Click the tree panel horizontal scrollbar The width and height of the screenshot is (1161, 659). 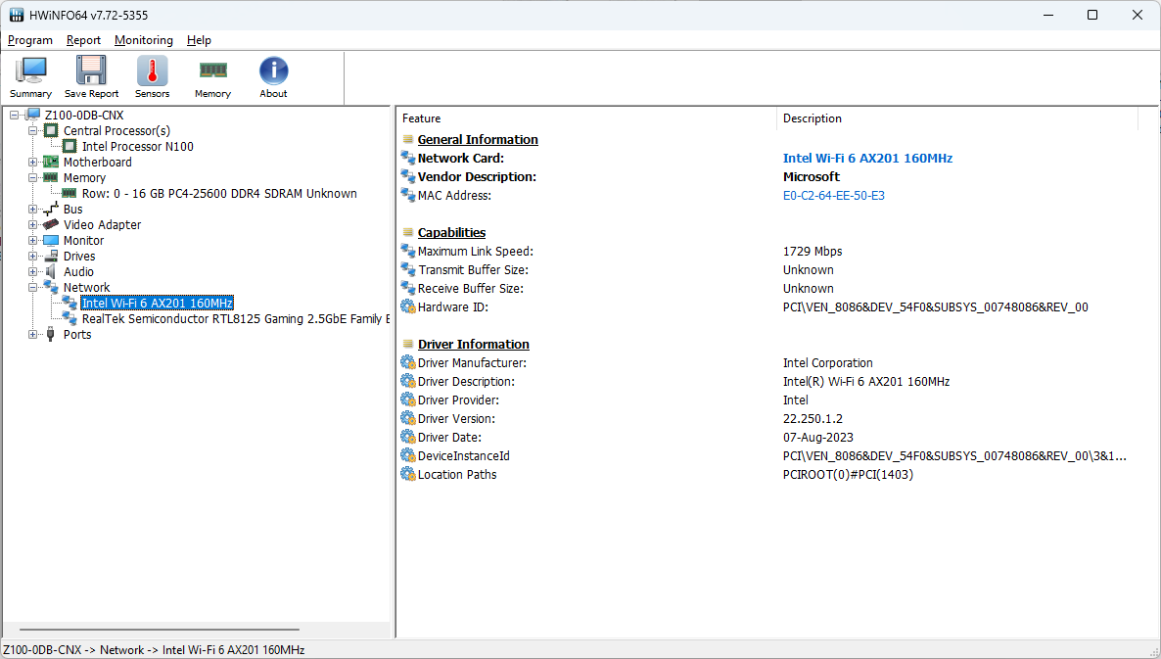pos(160,630)
